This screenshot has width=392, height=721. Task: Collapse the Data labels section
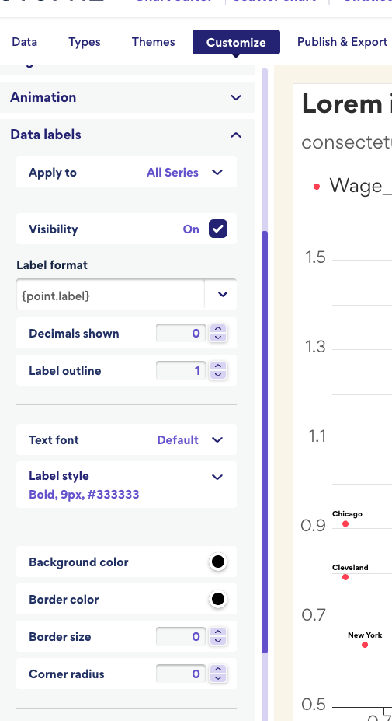pyautogui.click(x=127, y=135)
